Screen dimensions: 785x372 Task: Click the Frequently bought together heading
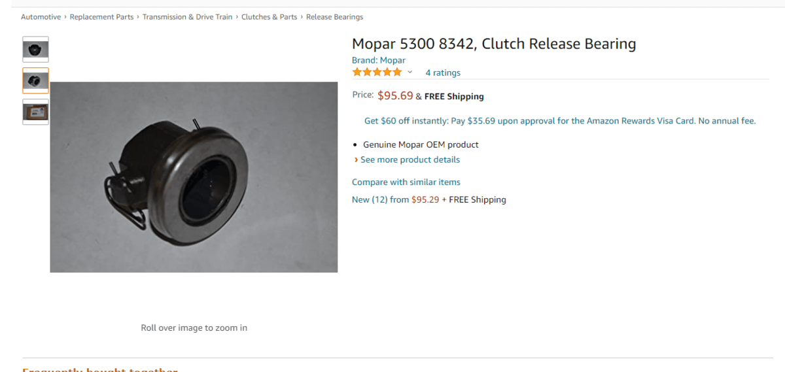(99, 369)
